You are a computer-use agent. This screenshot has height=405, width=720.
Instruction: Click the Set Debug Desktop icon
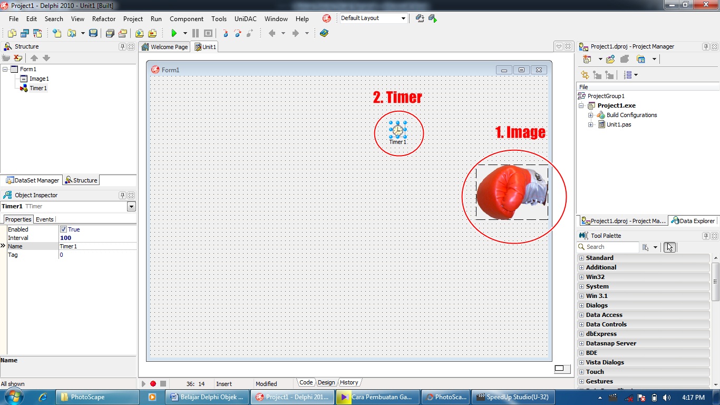pos(433,18)
